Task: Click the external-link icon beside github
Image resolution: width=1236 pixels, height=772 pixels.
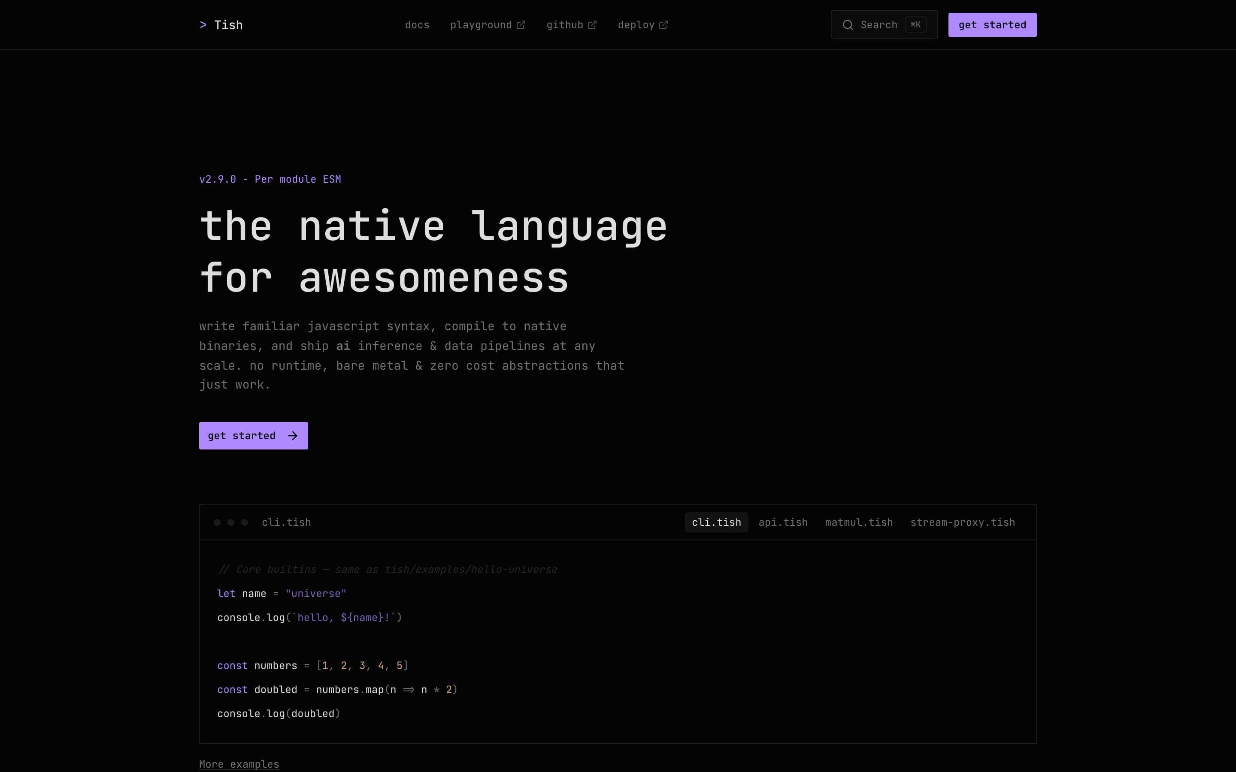Action: coord(592,25)
